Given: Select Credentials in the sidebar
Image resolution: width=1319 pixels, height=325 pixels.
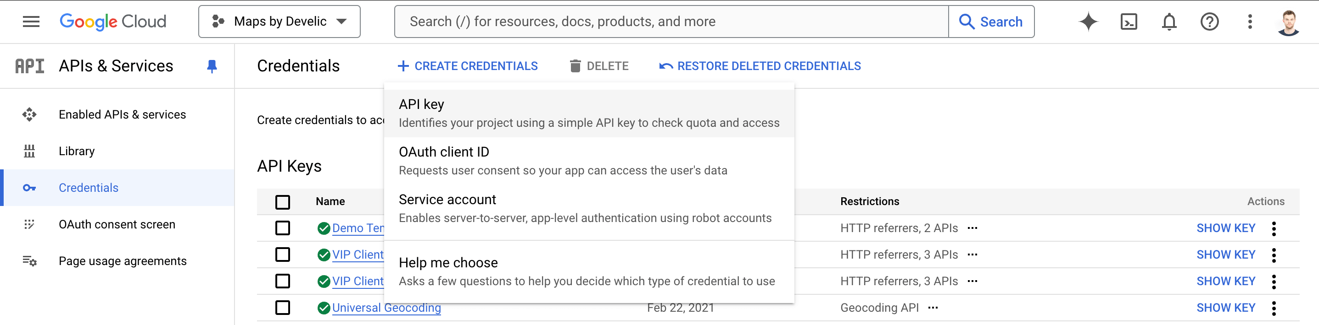Looking at the screenshot, I should coord(117,188).
